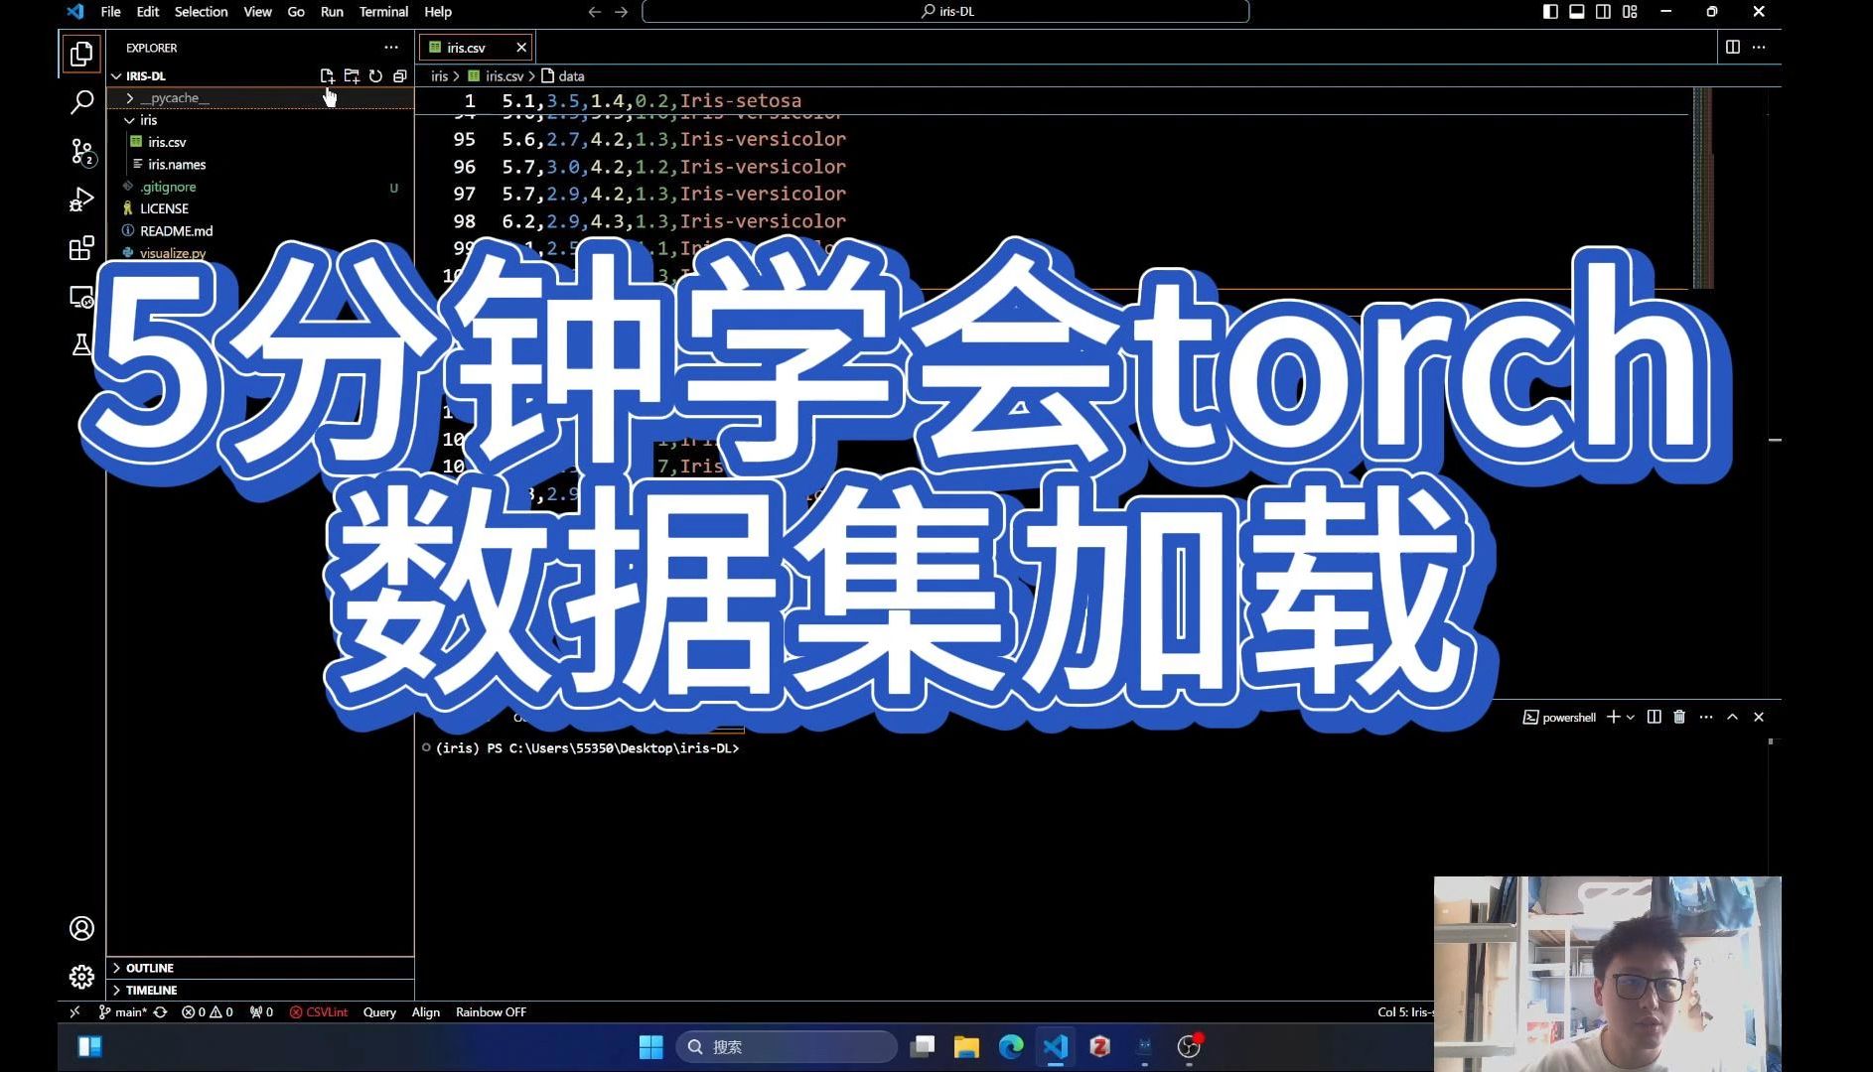The width and height of the screenshot is (1873, 1072).
Task: Open terminal panel more actions
Action: (x=1706, y=717)
